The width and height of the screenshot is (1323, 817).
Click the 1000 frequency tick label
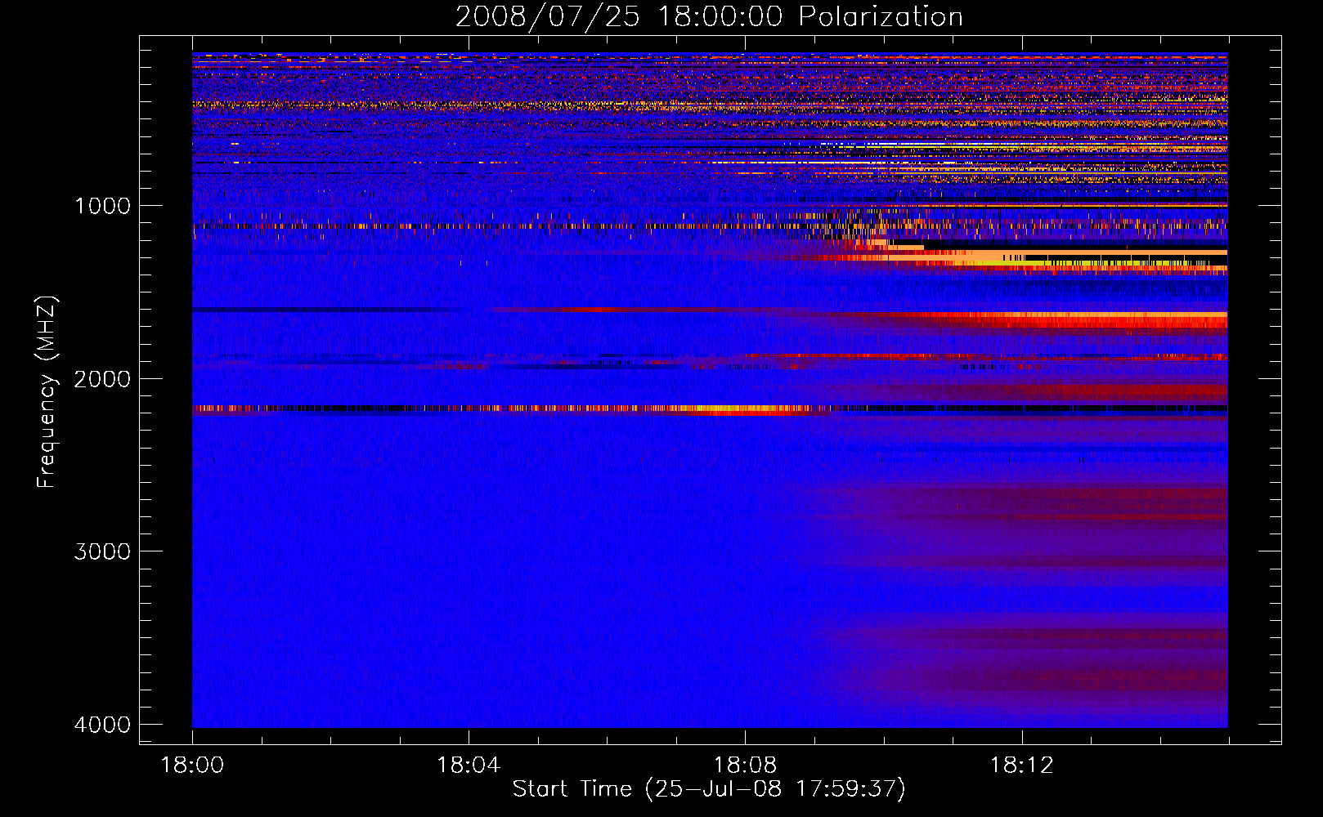(x=102, y=205)
